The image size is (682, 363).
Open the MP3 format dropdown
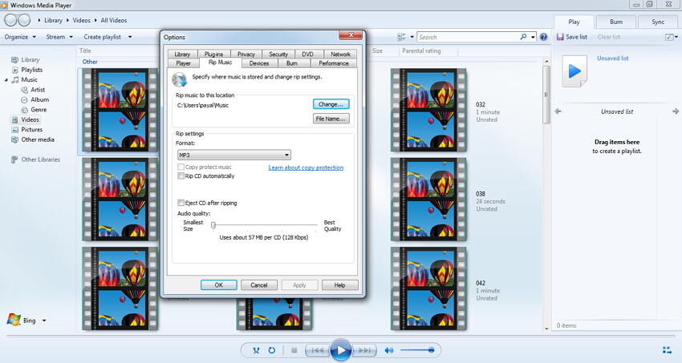tap(234, 155)
